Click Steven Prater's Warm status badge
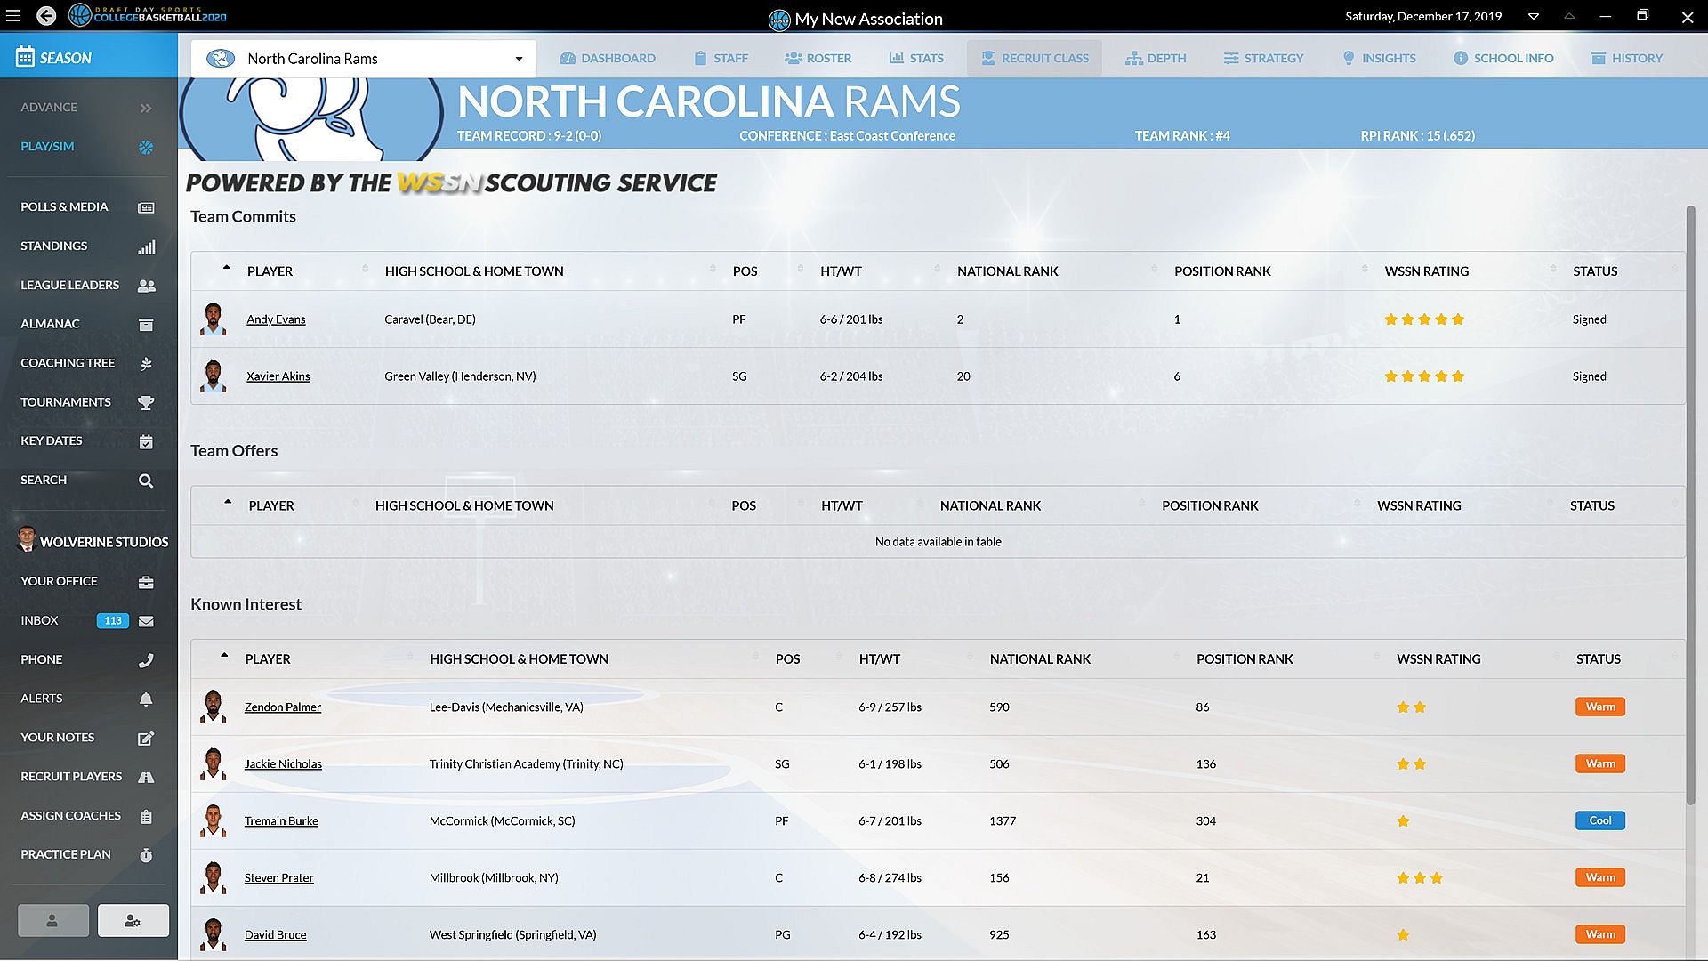Viewport: 1708px width, 961px height. pos(1599,878)
